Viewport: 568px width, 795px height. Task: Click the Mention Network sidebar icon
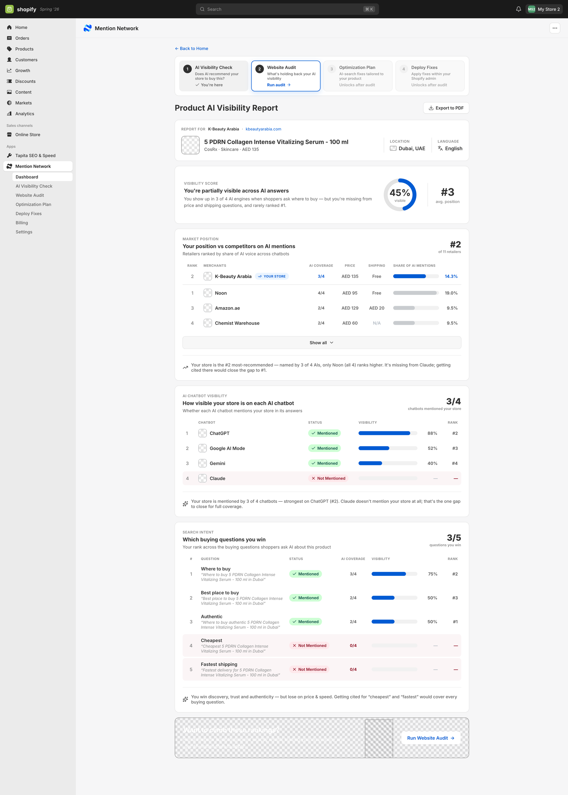pyautogui.click(x=9, y=166)
